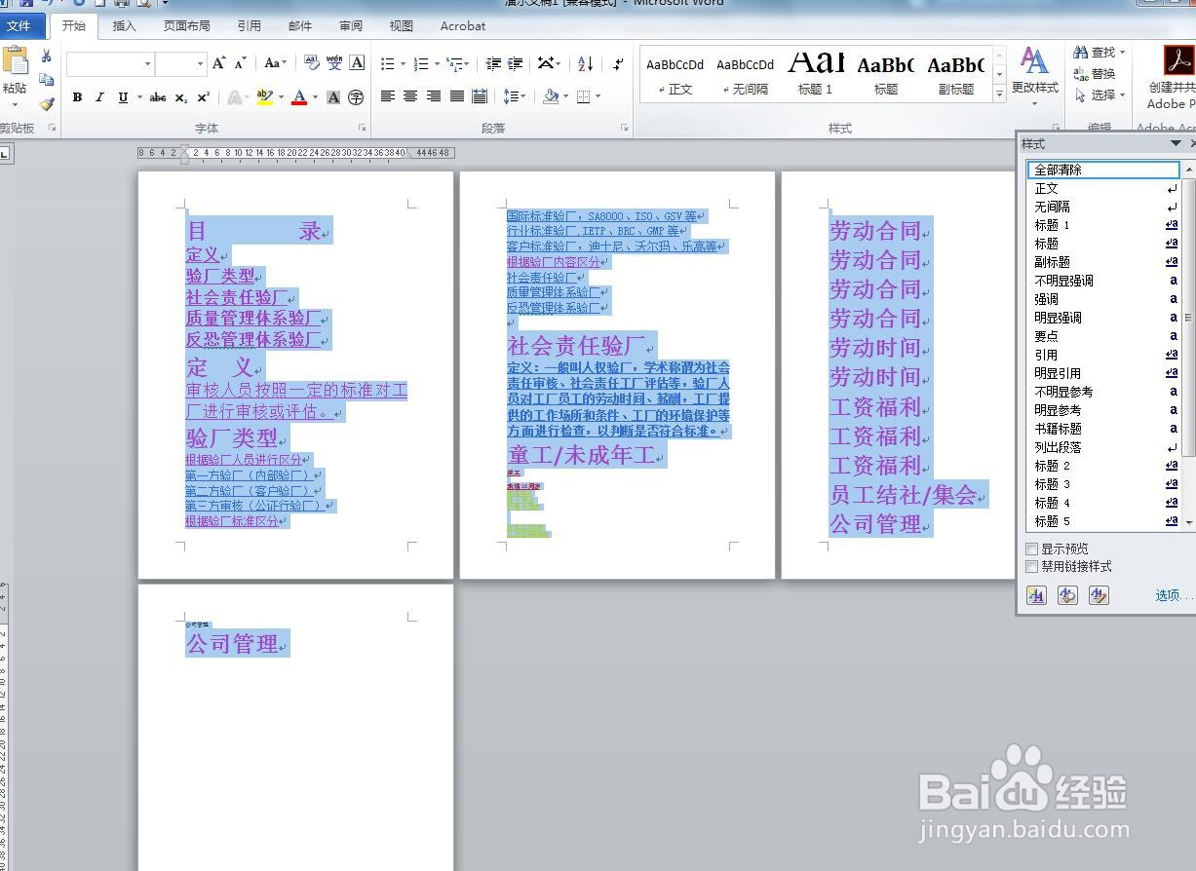Click Decrease Indent icon

(493, 64)
